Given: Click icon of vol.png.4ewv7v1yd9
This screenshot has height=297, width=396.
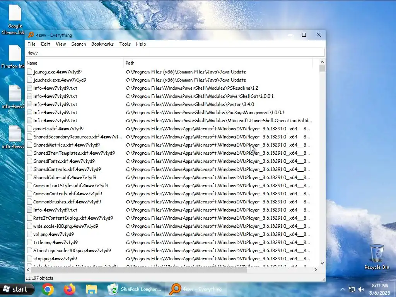Looking at the screenshot, I should click(x=29, y=234).
